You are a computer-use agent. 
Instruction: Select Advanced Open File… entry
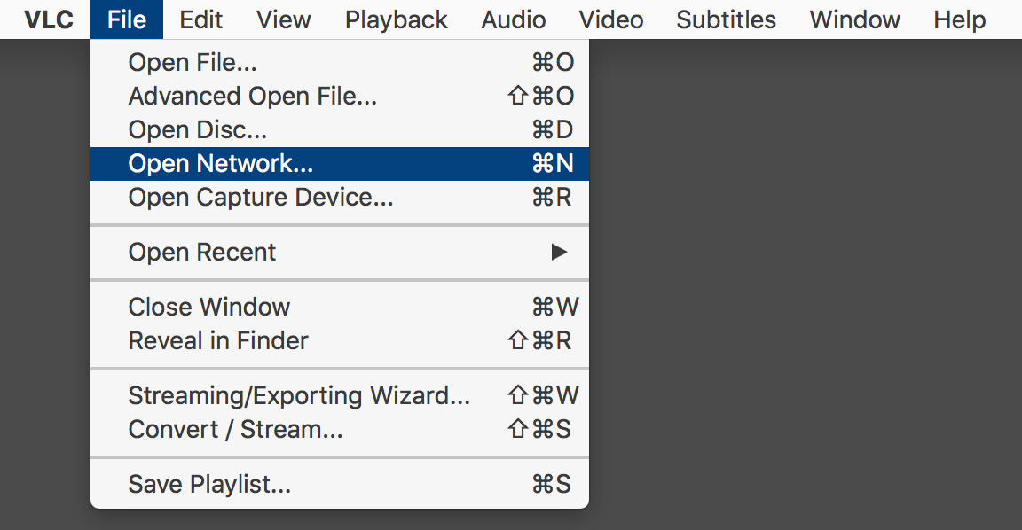pos(340,97)
